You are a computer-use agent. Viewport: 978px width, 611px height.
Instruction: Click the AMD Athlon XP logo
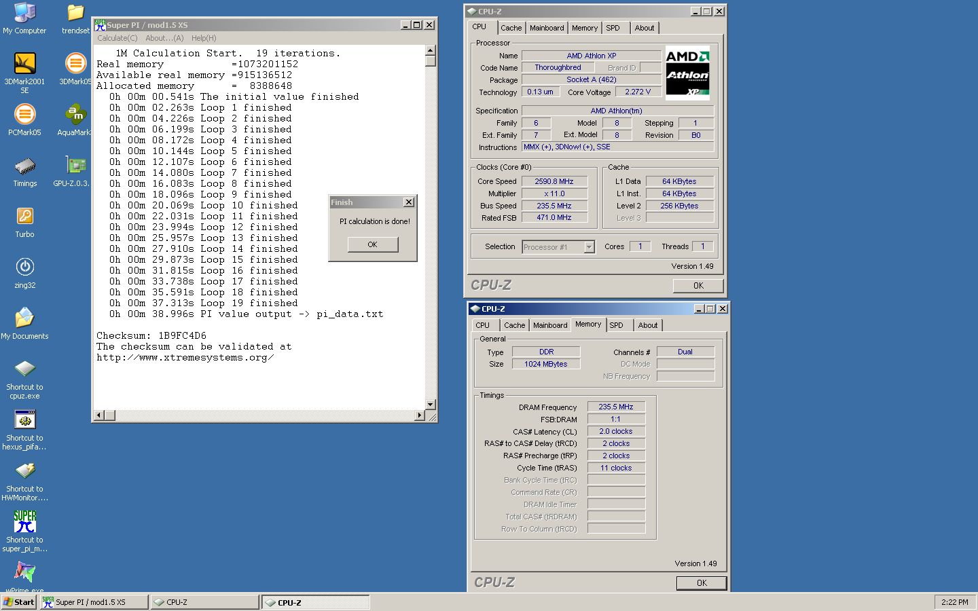pyautogui.click(x=687, y=73)
